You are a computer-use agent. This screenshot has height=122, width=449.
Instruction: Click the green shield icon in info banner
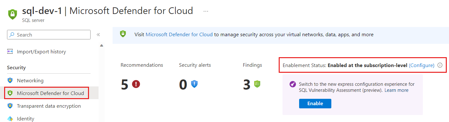[x=123, y=34]
